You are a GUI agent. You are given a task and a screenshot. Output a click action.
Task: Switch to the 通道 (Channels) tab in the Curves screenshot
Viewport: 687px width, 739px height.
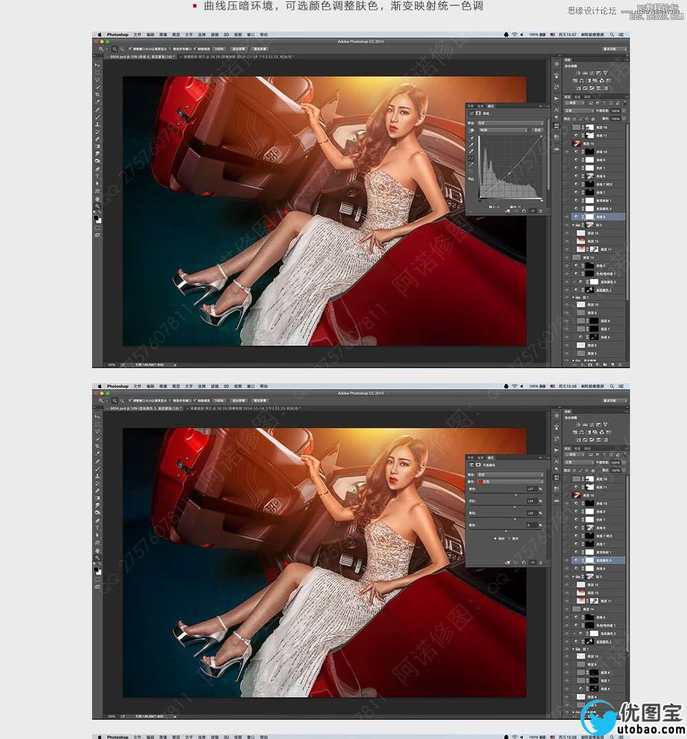[577, 97]
